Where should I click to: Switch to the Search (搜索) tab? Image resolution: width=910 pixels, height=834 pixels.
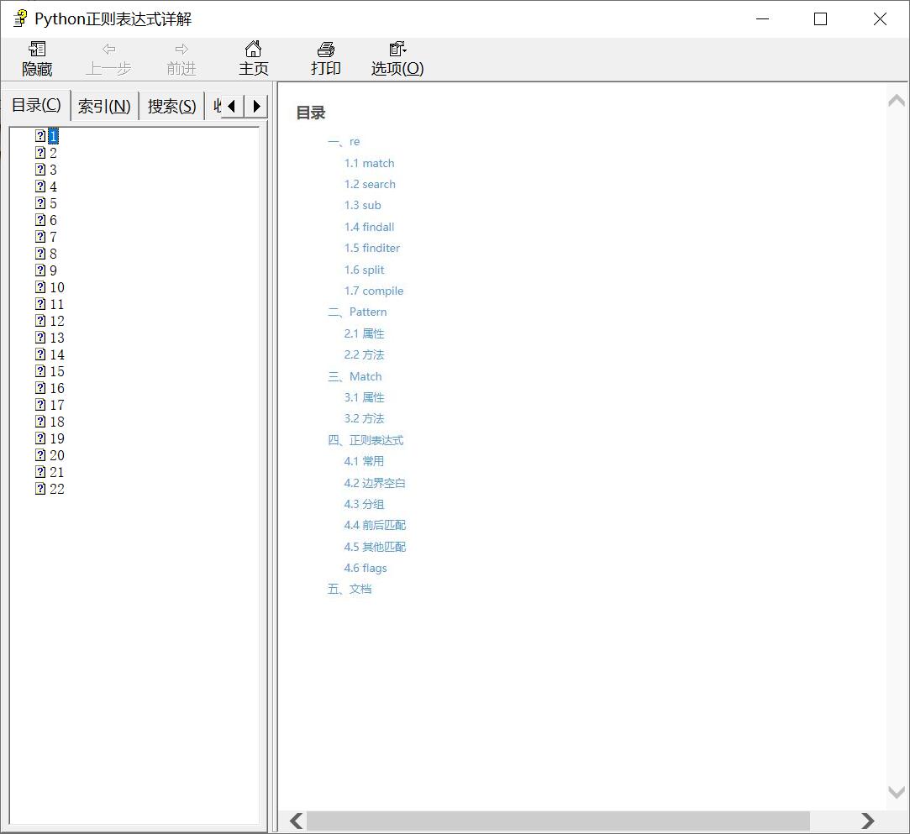point(171,107)
